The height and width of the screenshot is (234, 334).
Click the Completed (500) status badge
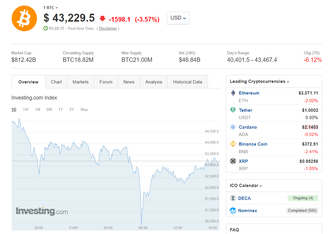tap(302, 211)
